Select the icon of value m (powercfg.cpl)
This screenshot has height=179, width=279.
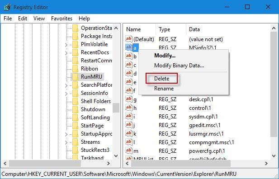pyautogui.click(x=128, y=151)
